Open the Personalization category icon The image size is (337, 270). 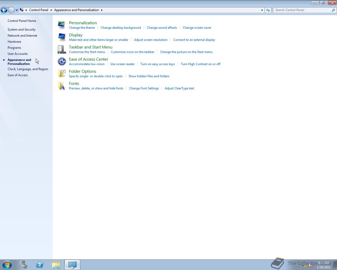tap(62, 25)
